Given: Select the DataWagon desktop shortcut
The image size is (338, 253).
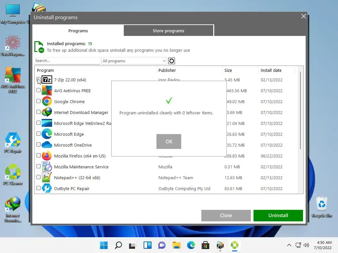Looking at the screenshot, I should [13, 45].
